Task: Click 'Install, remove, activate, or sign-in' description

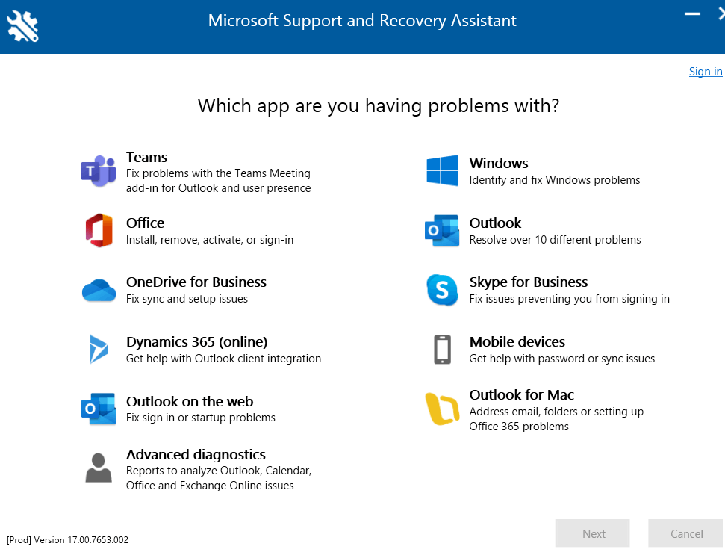Action: click(x=210, y=240)
